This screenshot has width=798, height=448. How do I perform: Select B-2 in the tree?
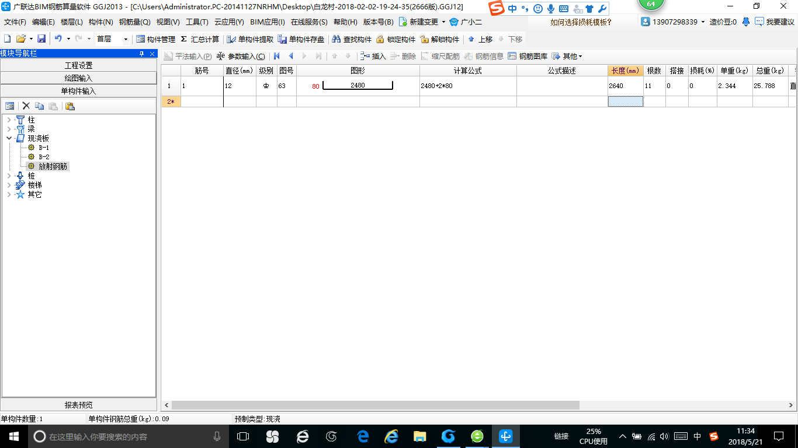(44, 157)
